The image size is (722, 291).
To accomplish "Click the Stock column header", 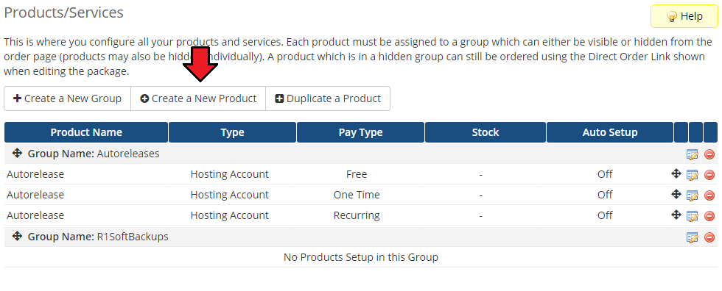I will pyautogui.click(x=486, y=133).
